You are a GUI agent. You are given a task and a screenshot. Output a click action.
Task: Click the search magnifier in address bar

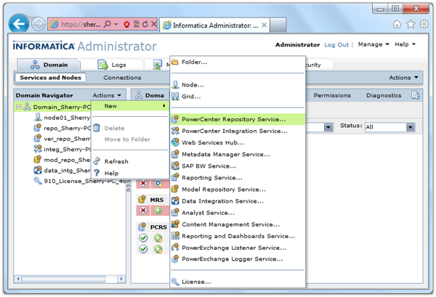coord(107,25)
